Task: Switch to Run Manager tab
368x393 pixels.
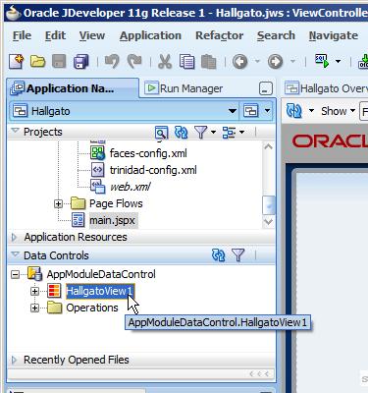Action: coord(184,88)
